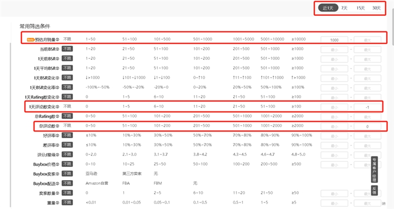The image size is (394, 209).
Task: Select the 15天 time range tab
Action: (x=360, y=8)
